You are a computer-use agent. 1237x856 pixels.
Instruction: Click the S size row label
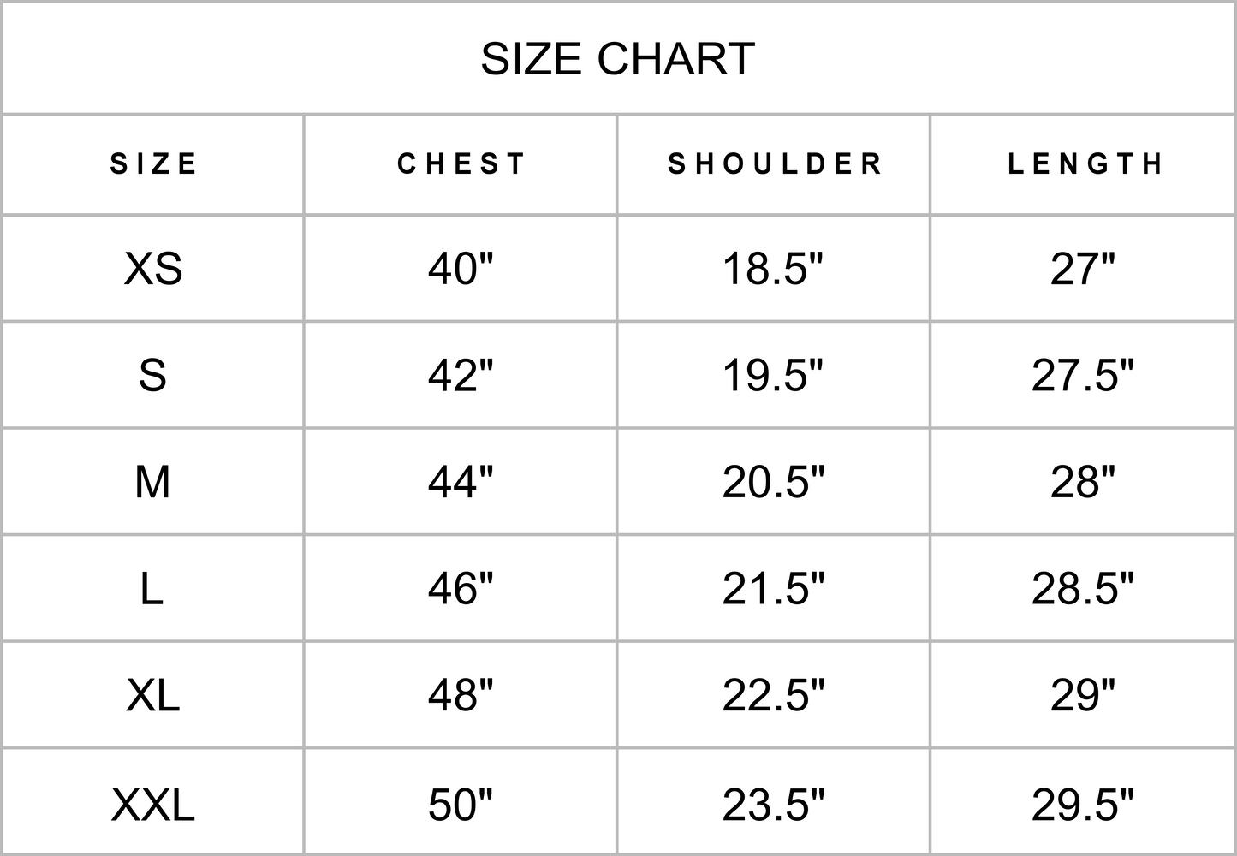(152, 375)
